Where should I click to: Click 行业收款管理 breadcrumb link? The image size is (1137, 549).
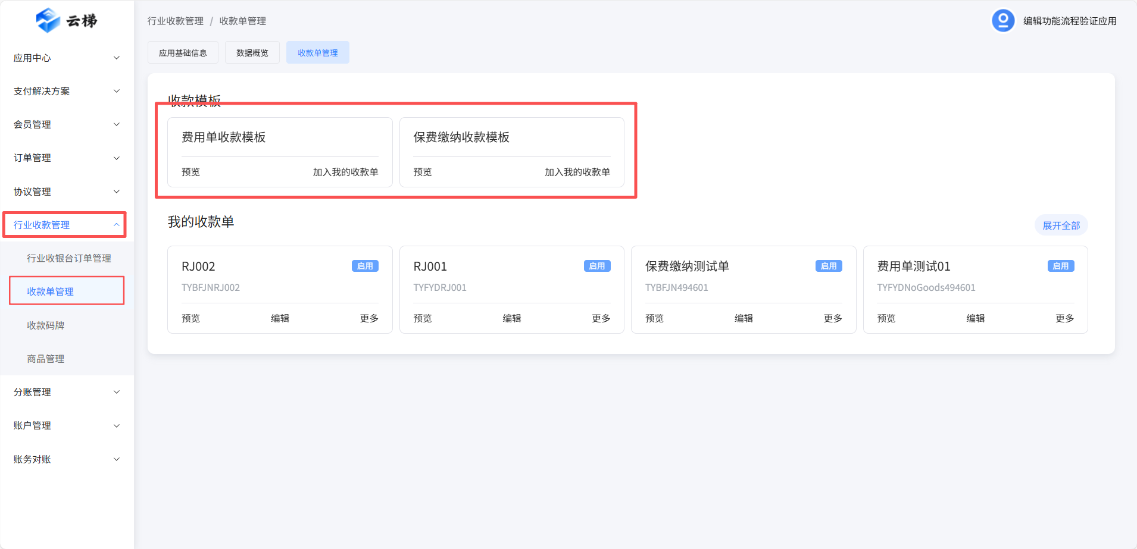click(176, 21)
